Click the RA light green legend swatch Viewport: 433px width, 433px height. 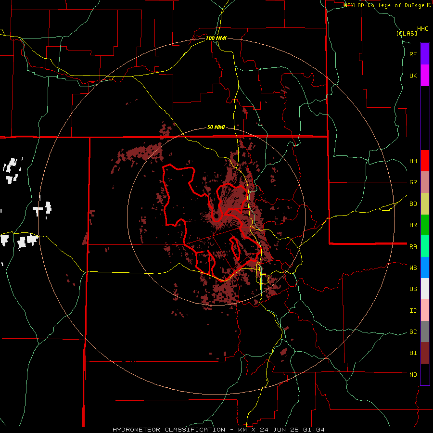(x=425, y=246)
